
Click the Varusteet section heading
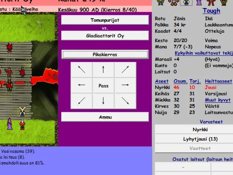(211, 122)
